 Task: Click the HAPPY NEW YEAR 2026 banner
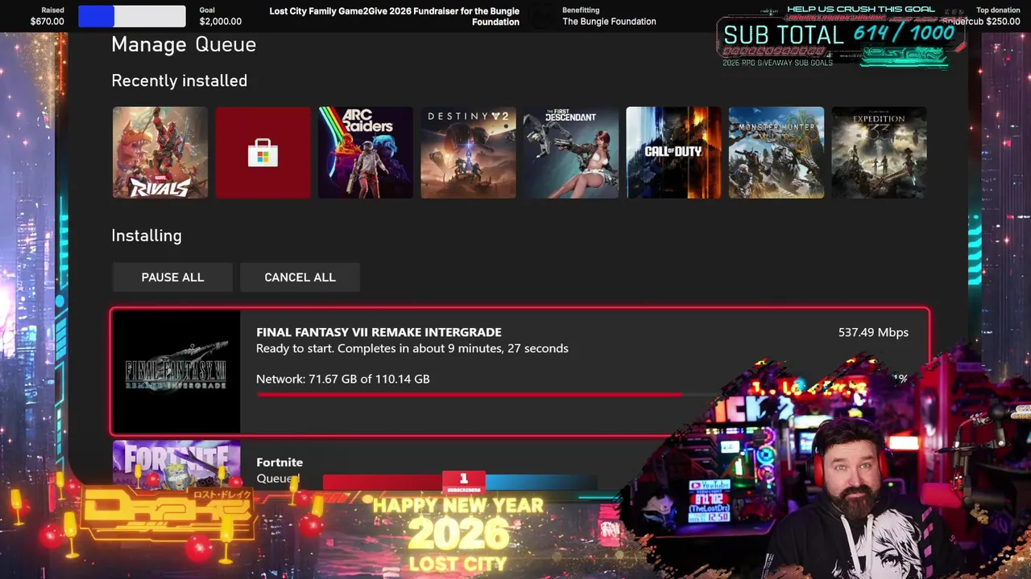pos(458,534)
